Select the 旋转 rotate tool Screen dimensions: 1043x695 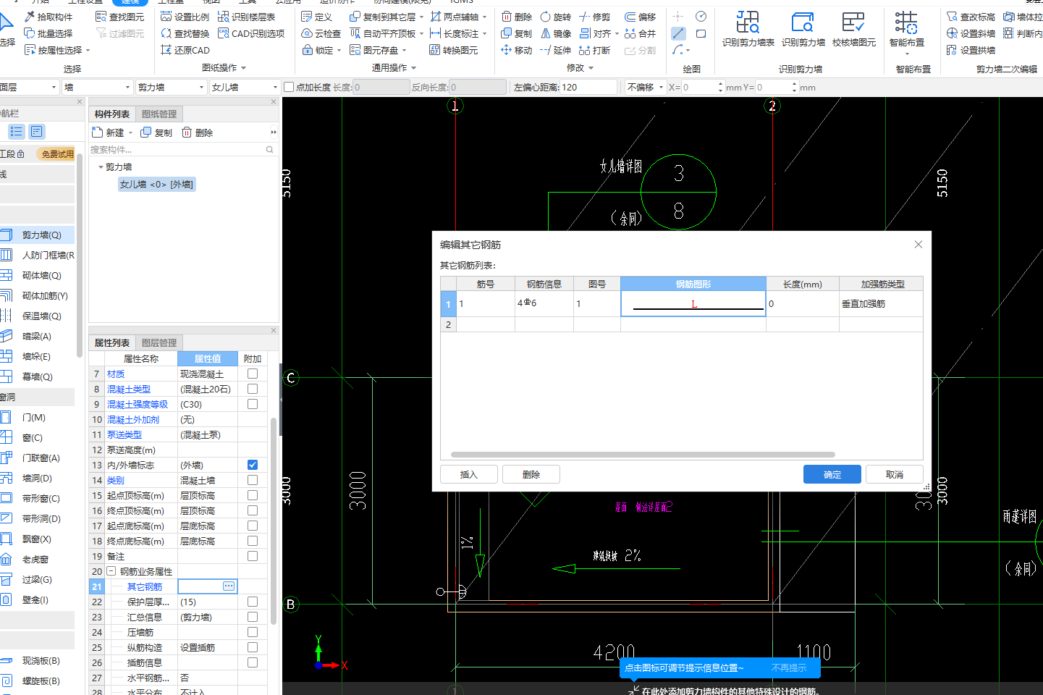(x=556, y=17)
